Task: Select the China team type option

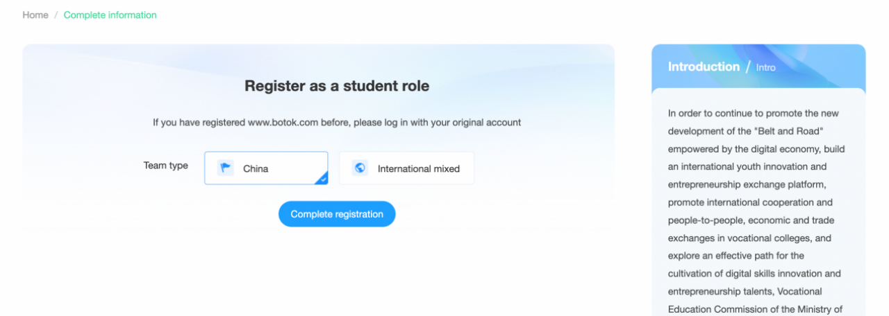Action: click(x=266, y=168)
